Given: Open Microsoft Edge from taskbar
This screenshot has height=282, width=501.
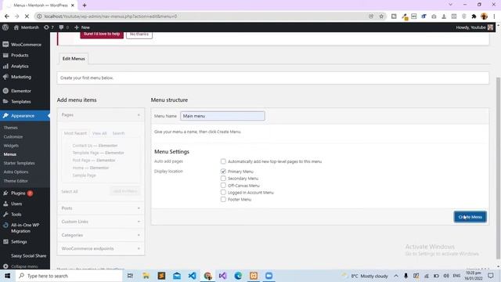Looking at the screenshot, I should tap(238, 276).
